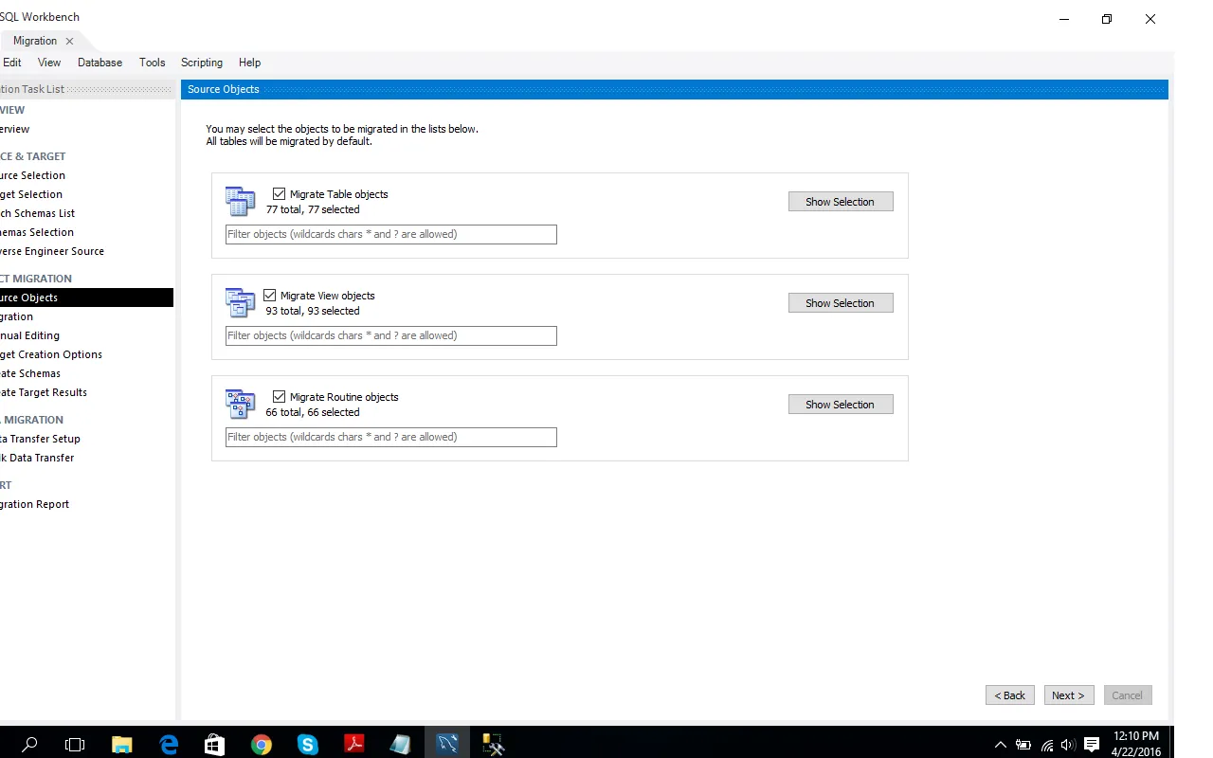This screenshot has height=758, width=1213.
Task: Open the Create Target Results step
Action: coord(44,392)
